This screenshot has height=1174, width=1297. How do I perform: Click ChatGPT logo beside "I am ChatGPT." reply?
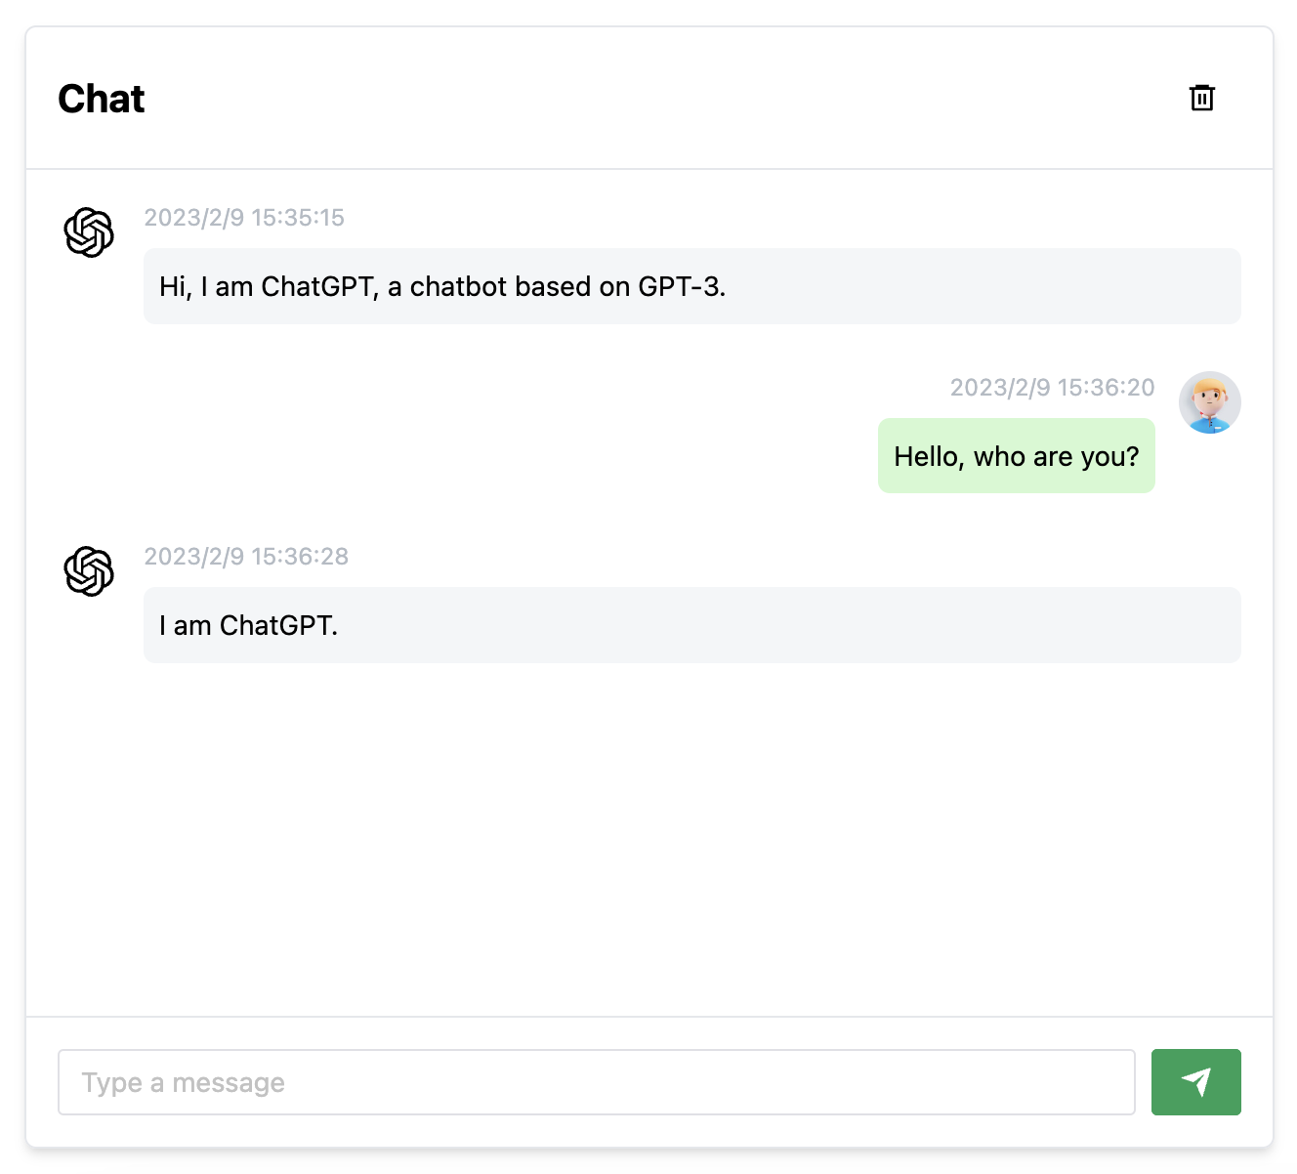pos(89,571)
